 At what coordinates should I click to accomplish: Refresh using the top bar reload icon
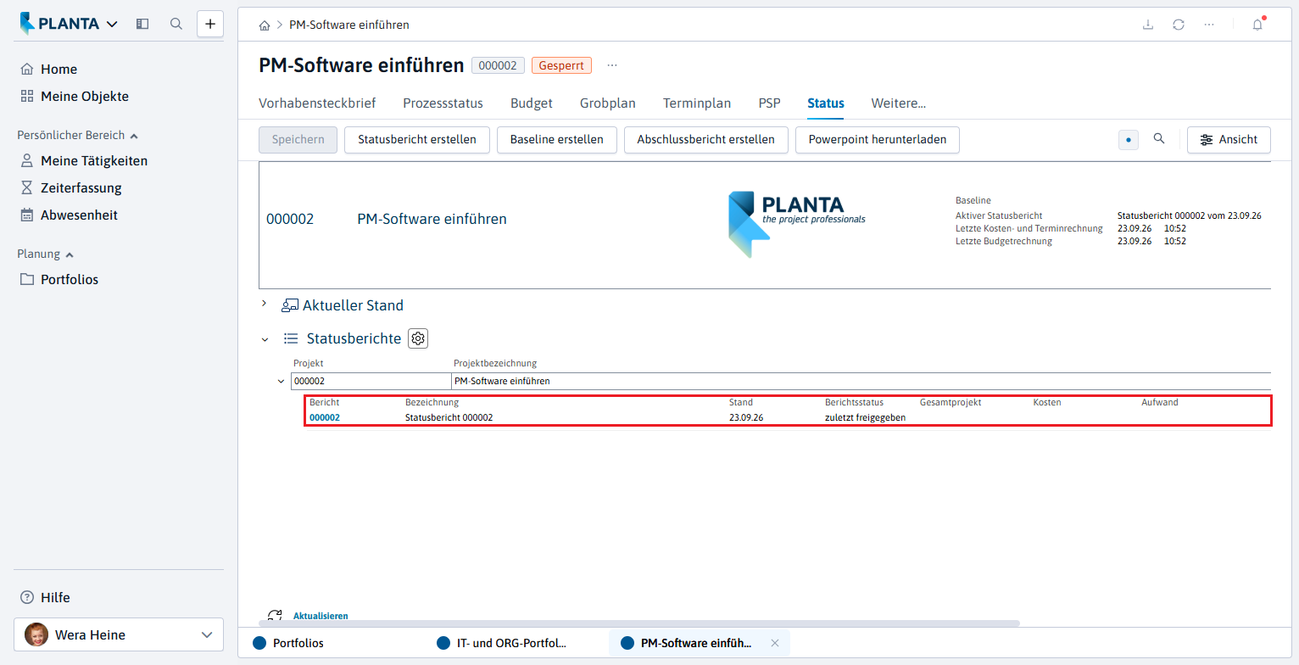click(x=1179, y=25)
